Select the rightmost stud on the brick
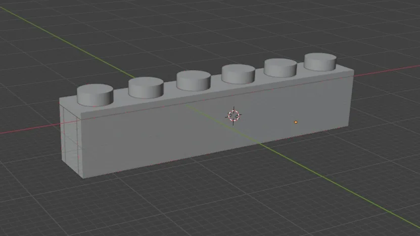The height and width of the screenshot is (236, 420). click(320, 62)
